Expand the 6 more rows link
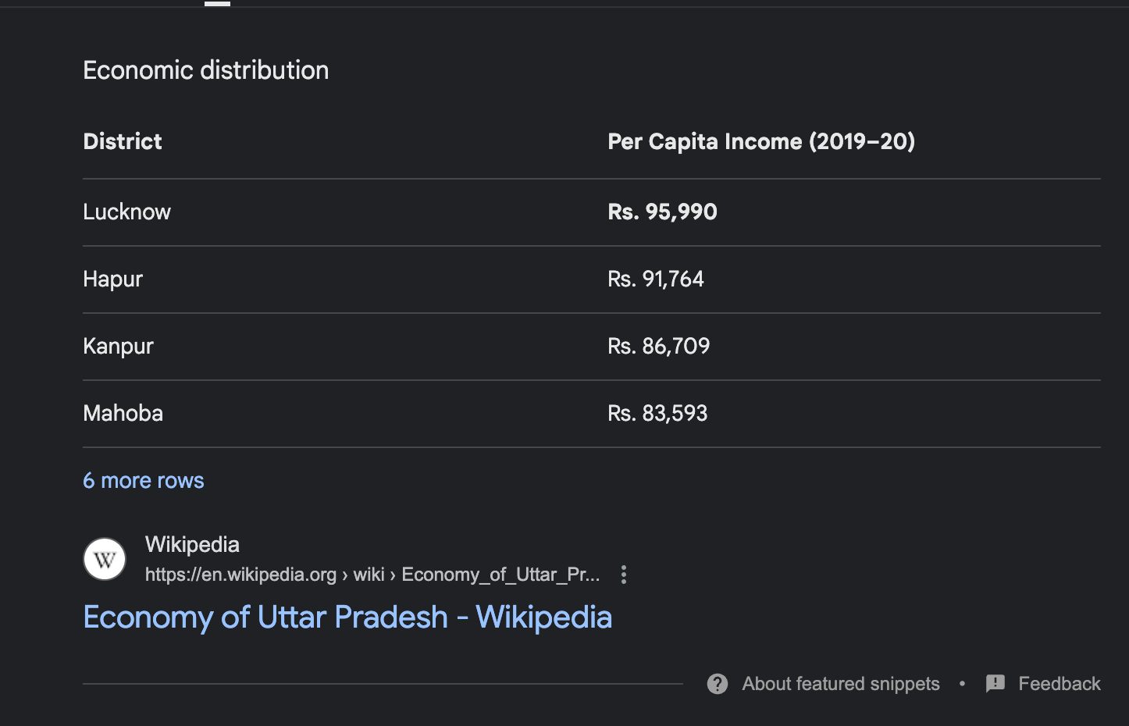This screenshot has width=1129, height=726. click(144, 481)
